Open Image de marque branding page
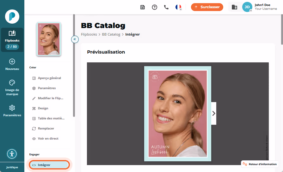The height and width of the screenshot is (172, 283). 12,88
